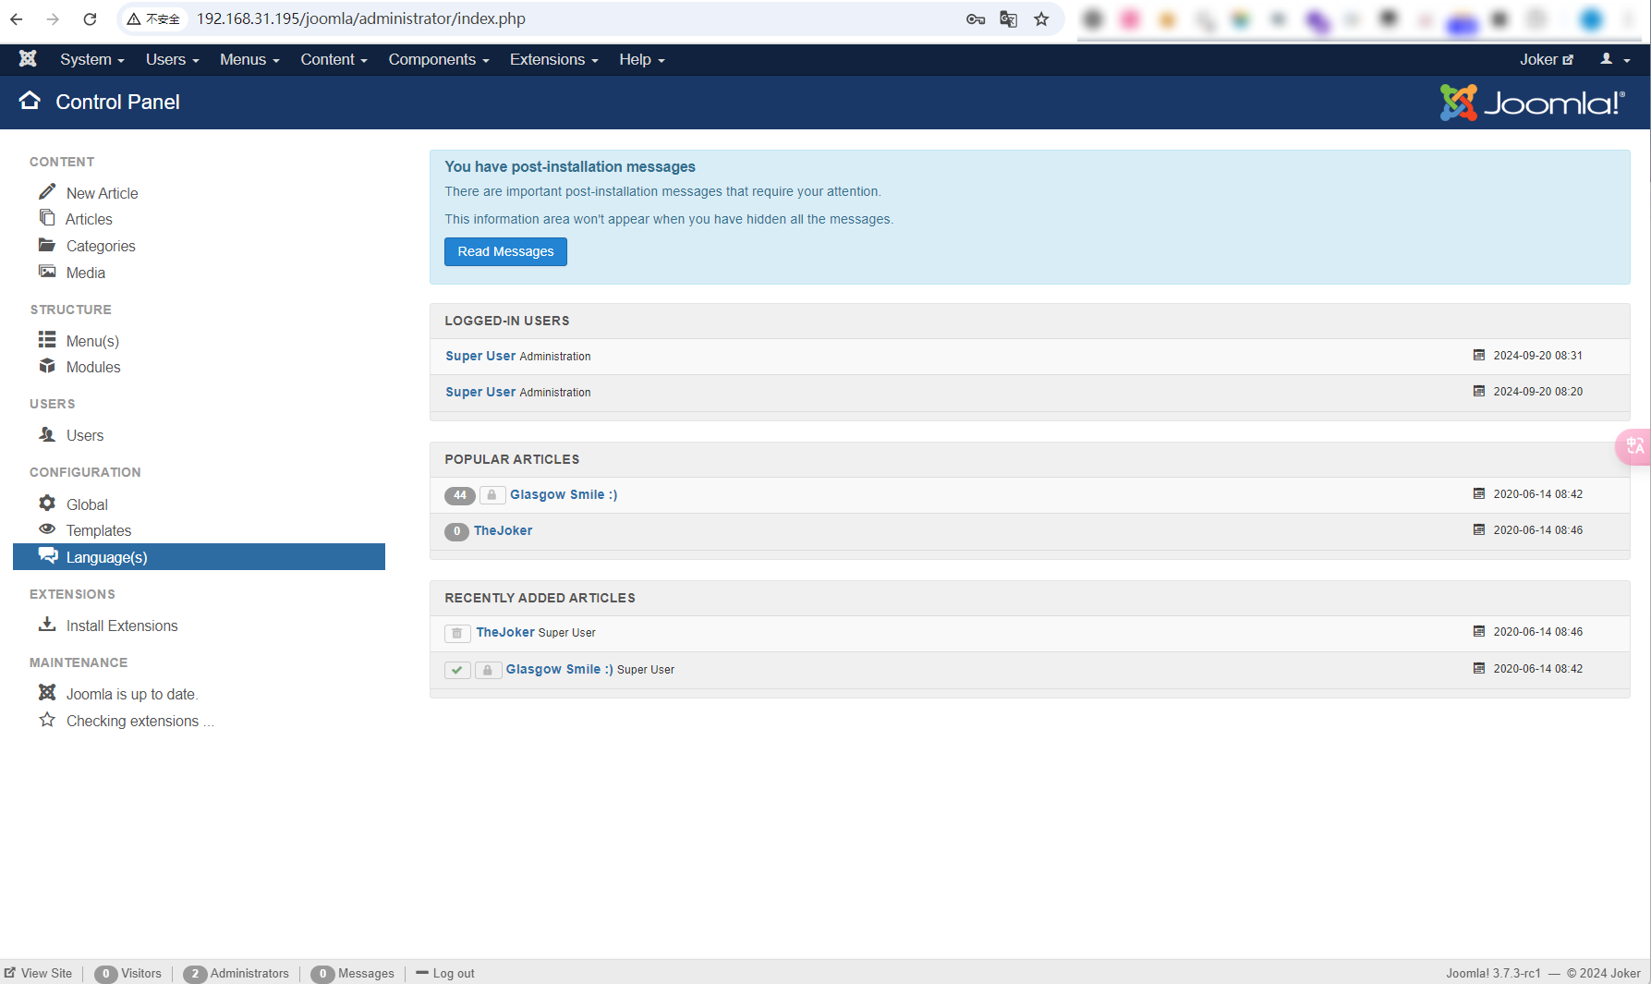Click the Media image icon

click(x=47, y=272)
